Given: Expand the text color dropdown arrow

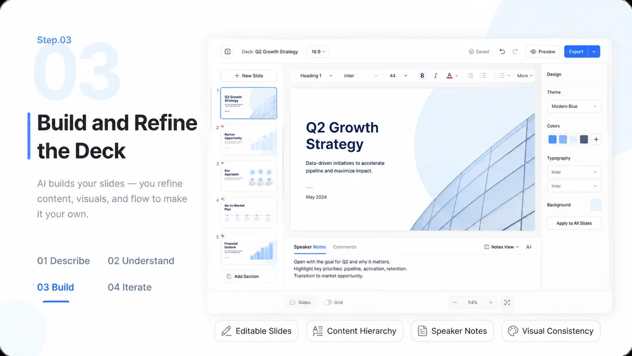Looking at the screenshot, I should [x=456, y=76].
